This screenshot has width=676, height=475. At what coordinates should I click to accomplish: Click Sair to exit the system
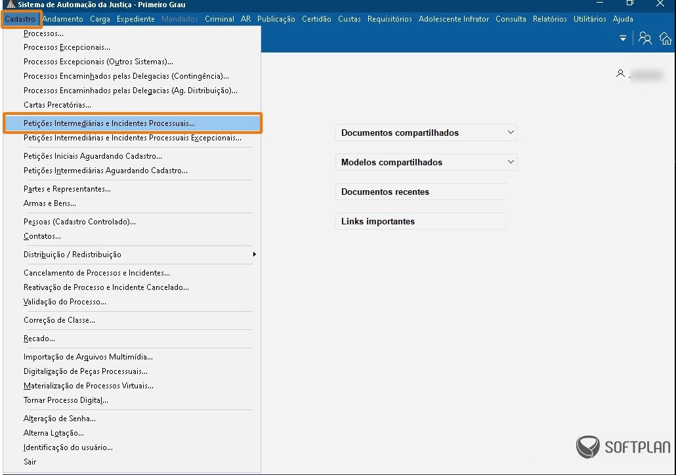[30, 462]
